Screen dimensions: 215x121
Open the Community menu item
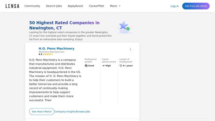pyautogui.click(x=32, y=6)
